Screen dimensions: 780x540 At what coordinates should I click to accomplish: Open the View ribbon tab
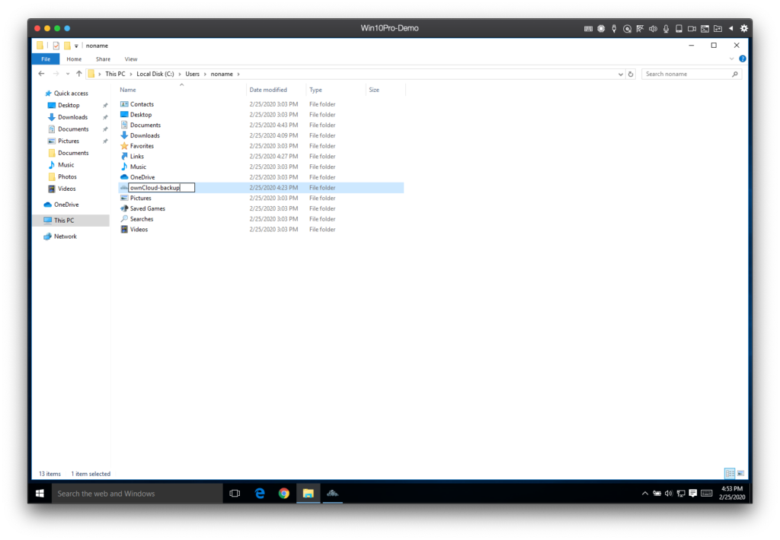click(x=131, y=59)
